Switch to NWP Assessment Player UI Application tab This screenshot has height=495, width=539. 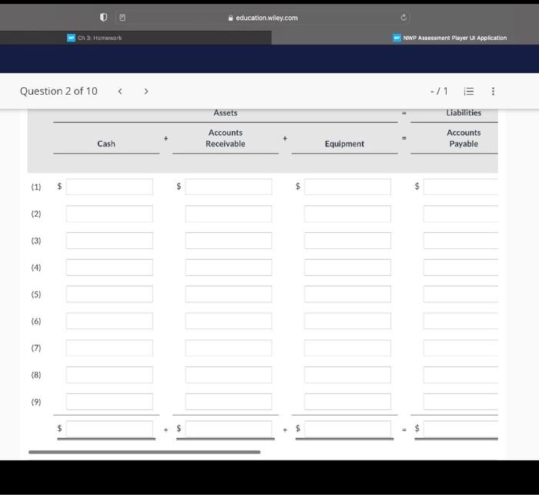pyautogui.click(x=450, y=38)
